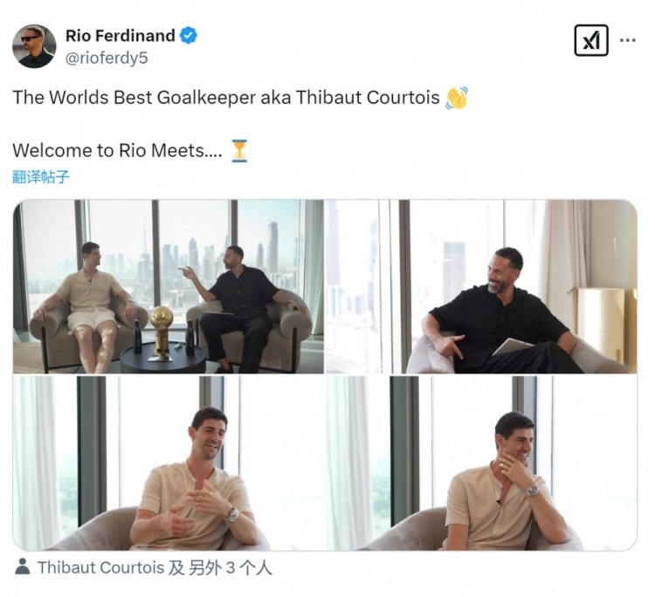Viewport: 655px width, 597px height.
Task: Click the 'Worlds Best Goalkeeper' tweet text
Action: click(135, 98)
